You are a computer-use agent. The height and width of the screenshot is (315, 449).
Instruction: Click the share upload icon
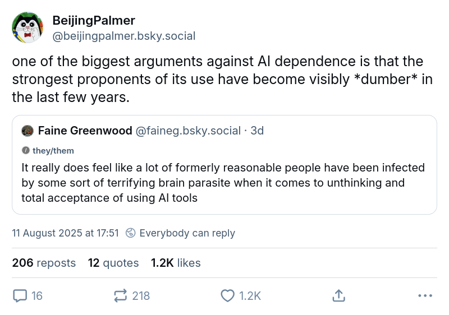pyautogui.click(x=338, y=295)
